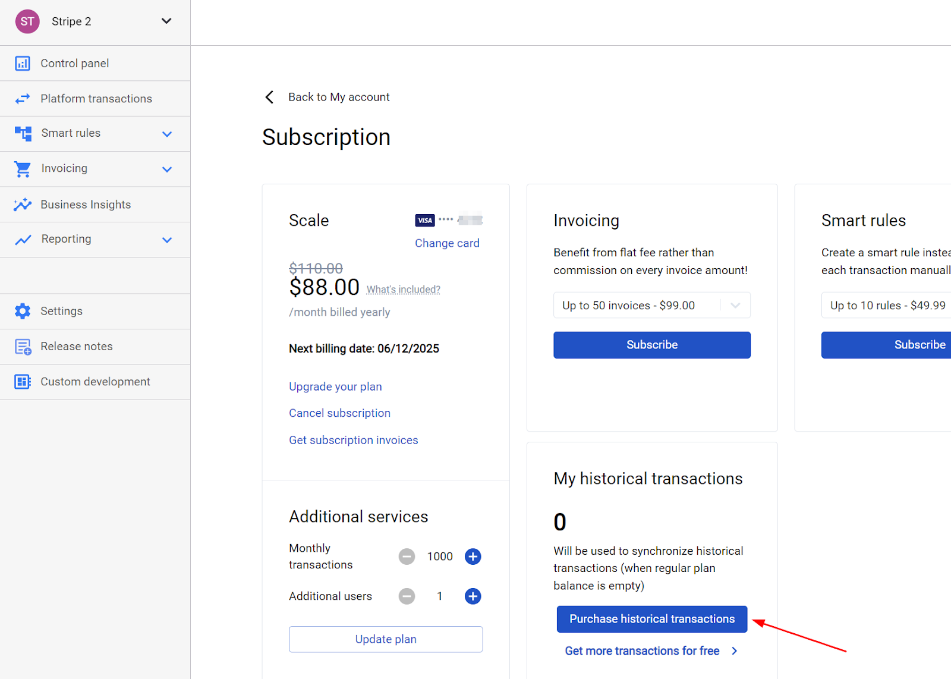The height and width of the screenshot is (679, 951).
Task: Click Get more transactions for free link
Action: click(651, 651)
